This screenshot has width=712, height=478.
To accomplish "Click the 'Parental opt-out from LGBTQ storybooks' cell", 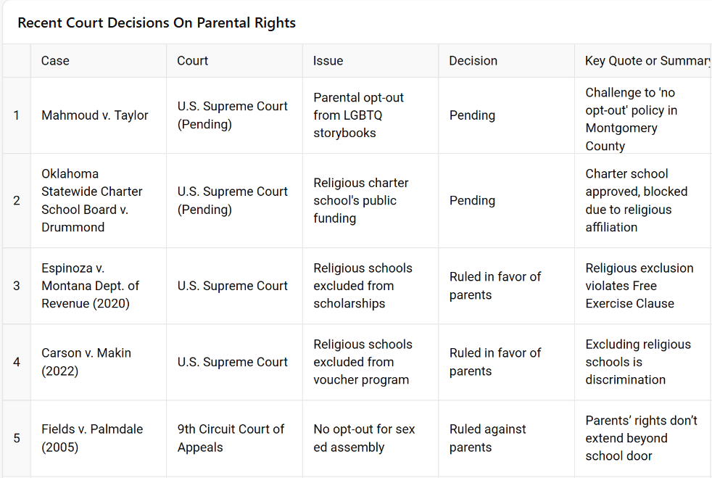I will pyautogui.click(x=358, y=115).
